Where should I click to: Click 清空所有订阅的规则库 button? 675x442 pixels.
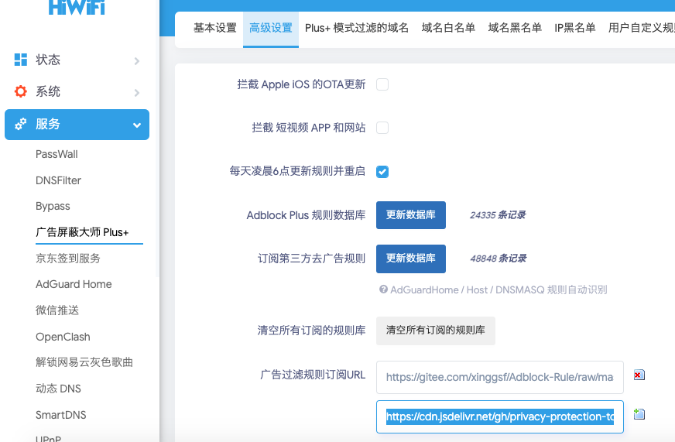pos(436,331)
